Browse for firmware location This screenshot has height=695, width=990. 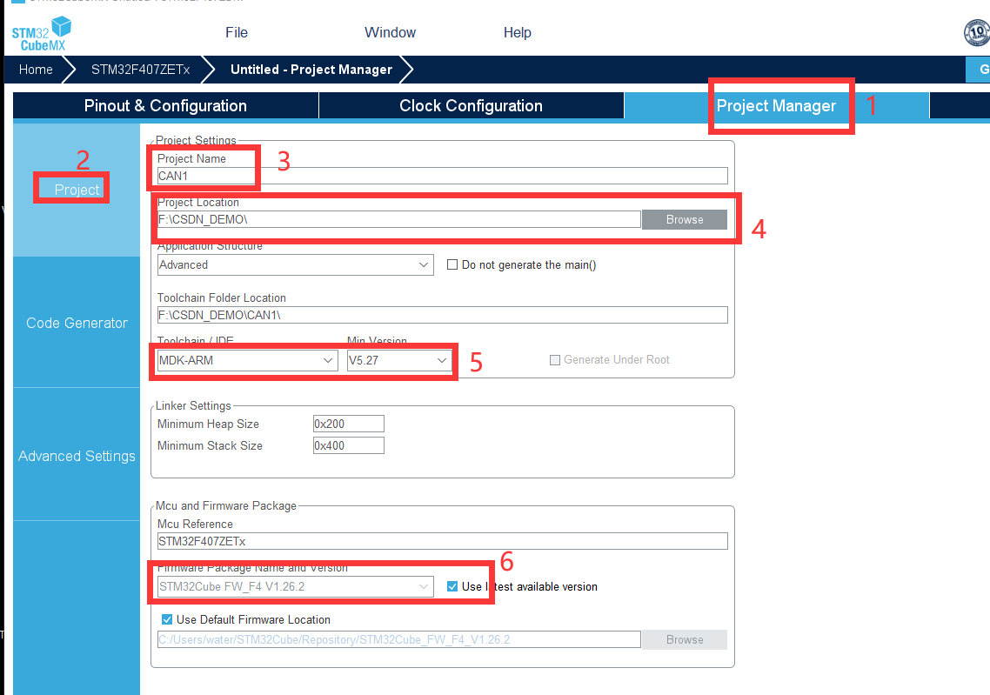[x=685, y=639]
